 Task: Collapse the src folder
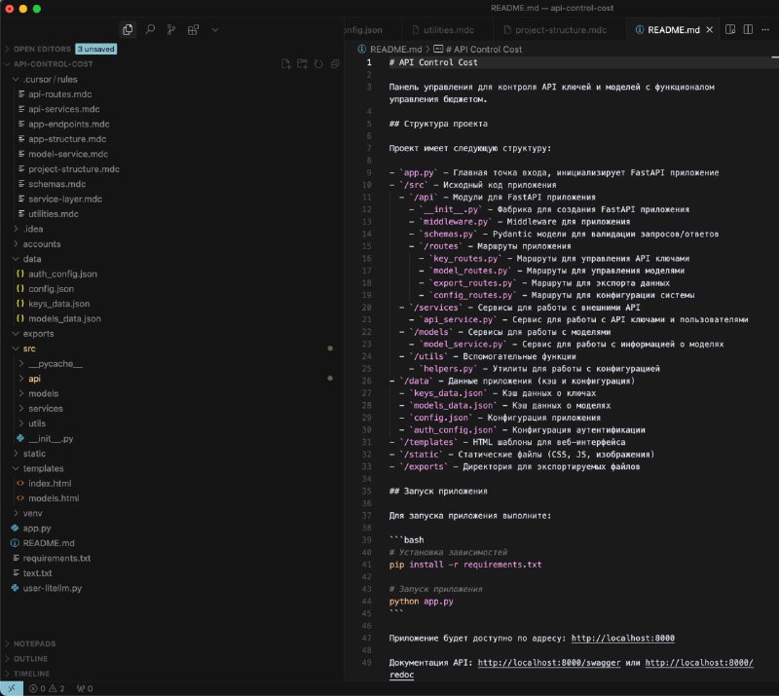pos(29,348)
